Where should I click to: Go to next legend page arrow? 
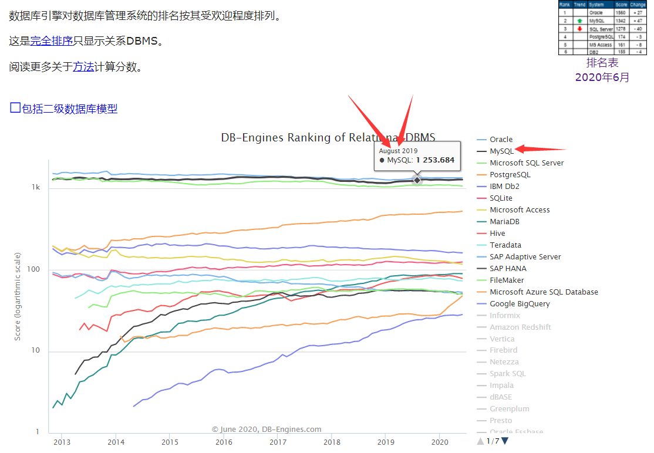pos(505,441)
